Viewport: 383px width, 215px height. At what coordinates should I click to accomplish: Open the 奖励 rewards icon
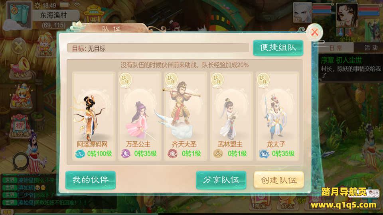22,96
